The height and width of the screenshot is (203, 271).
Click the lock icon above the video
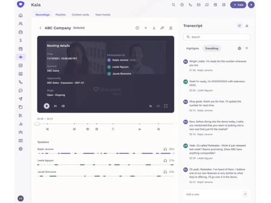[171, 28]
